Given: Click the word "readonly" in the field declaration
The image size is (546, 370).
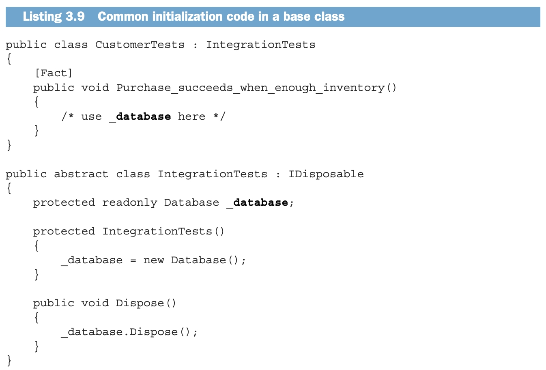Looking at the screenshot, I should tap(129, 202).
